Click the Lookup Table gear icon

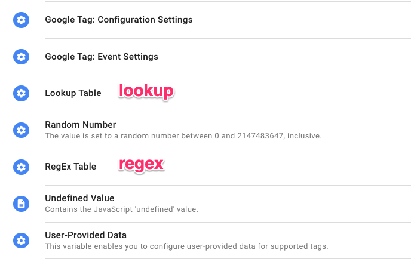[22, 93]
